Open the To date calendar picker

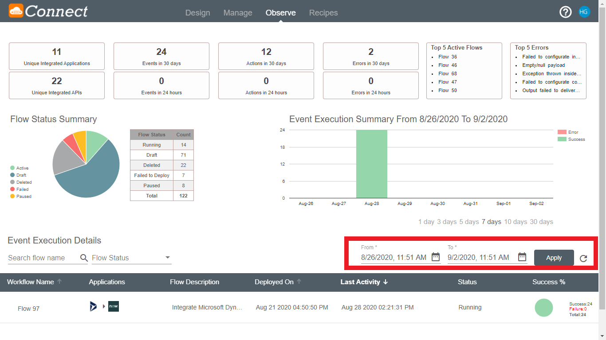point(522,257)
